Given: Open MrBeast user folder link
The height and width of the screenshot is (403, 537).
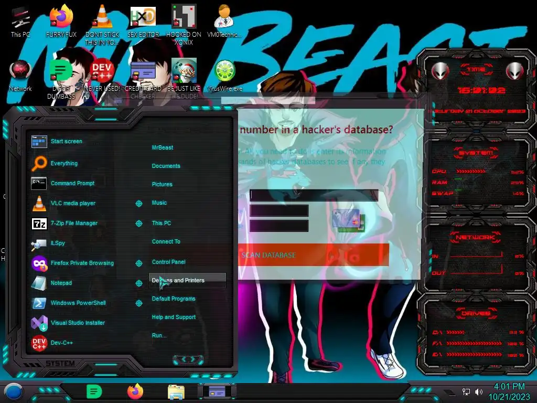Looking at the screenshot, I should (163, 147).
